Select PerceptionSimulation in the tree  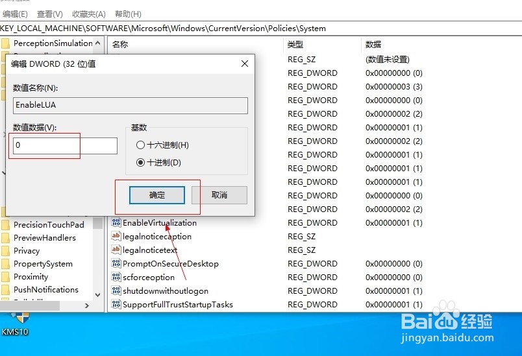click(x=53, y=43)
